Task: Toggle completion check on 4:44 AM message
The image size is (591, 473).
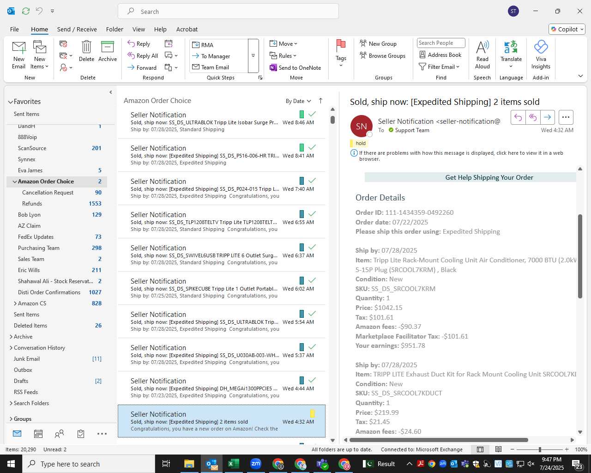Action: coord(312,380)
